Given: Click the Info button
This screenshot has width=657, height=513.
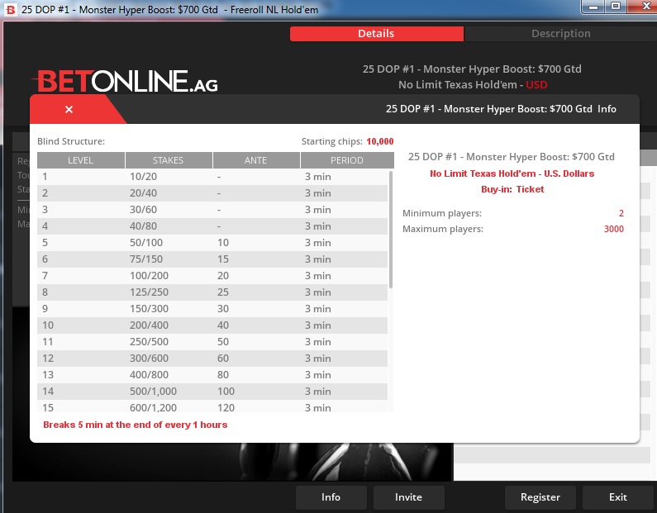Looking at the screenshot, I should tap(331, 497).
